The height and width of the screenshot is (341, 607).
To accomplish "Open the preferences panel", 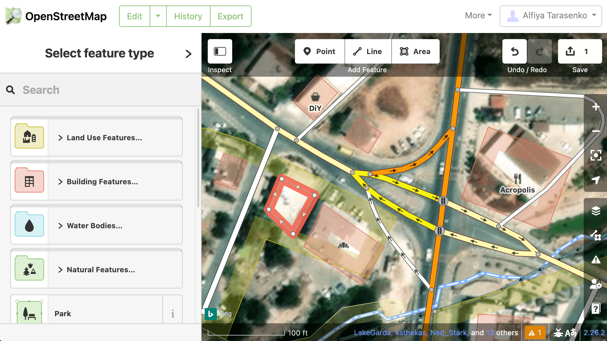I will coord(596,284).
